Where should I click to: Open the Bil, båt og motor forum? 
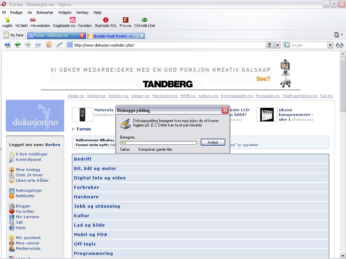[95, 169]
